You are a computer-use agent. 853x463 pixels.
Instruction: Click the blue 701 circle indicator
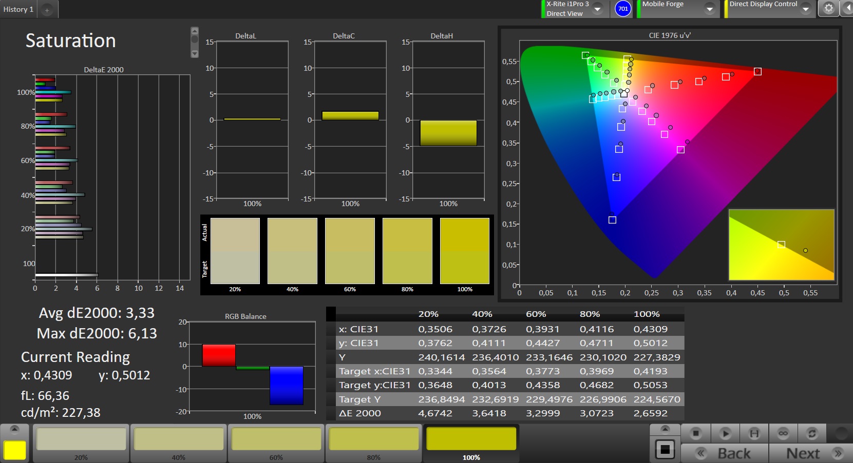pos(623,9)
